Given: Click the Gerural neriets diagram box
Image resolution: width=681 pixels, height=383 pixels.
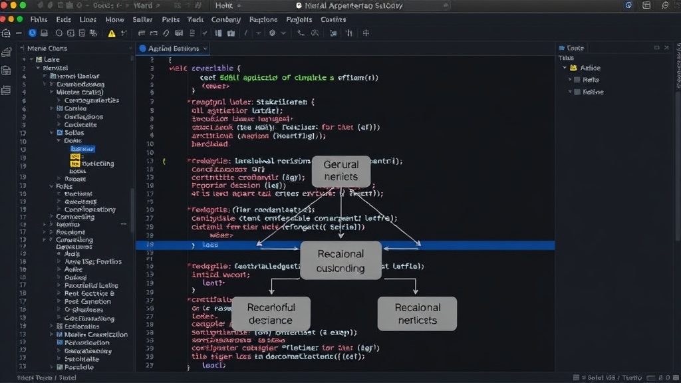Looking at the screenshot, I should (x=341, y=171).
